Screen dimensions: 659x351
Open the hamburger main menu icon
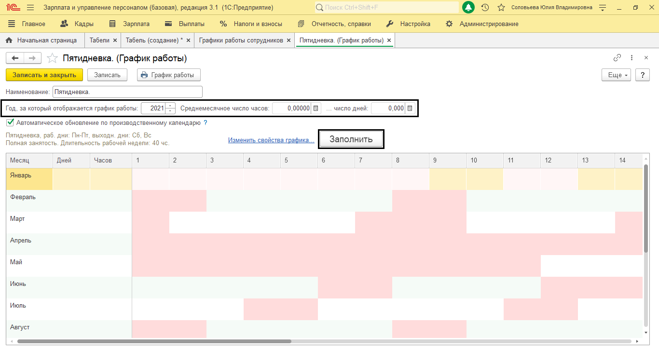30,8
